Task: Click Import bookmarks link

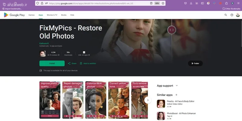Action: [12, 9]
